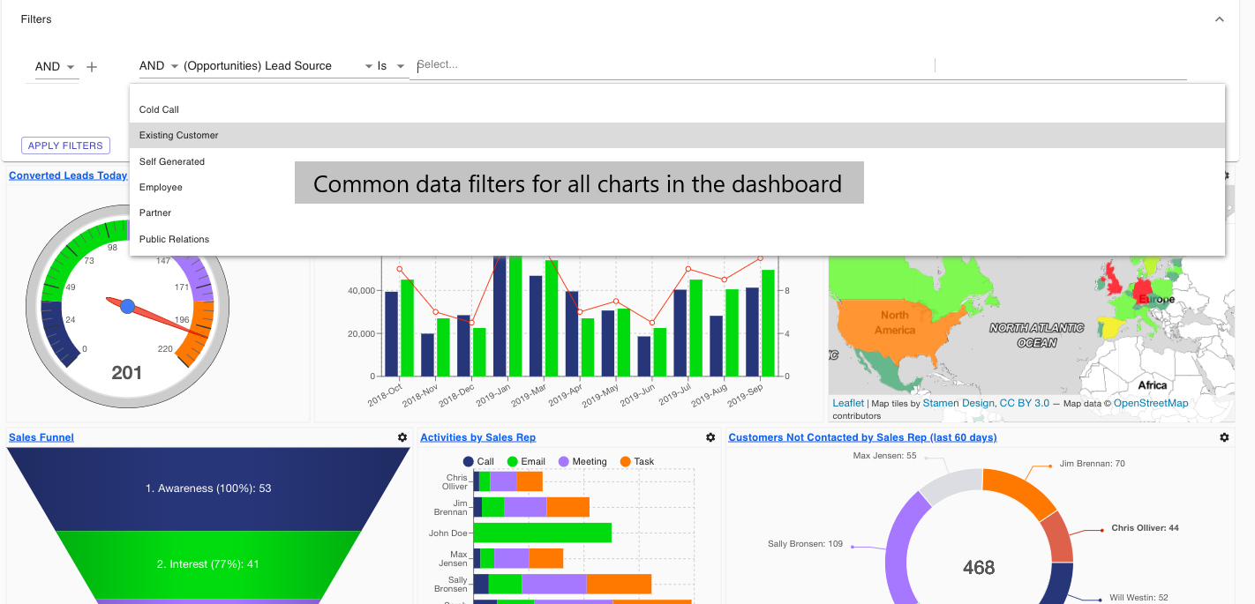Toggle the Call series in the activities legend
Screen dimensions: 1255x604
(478, 461)
